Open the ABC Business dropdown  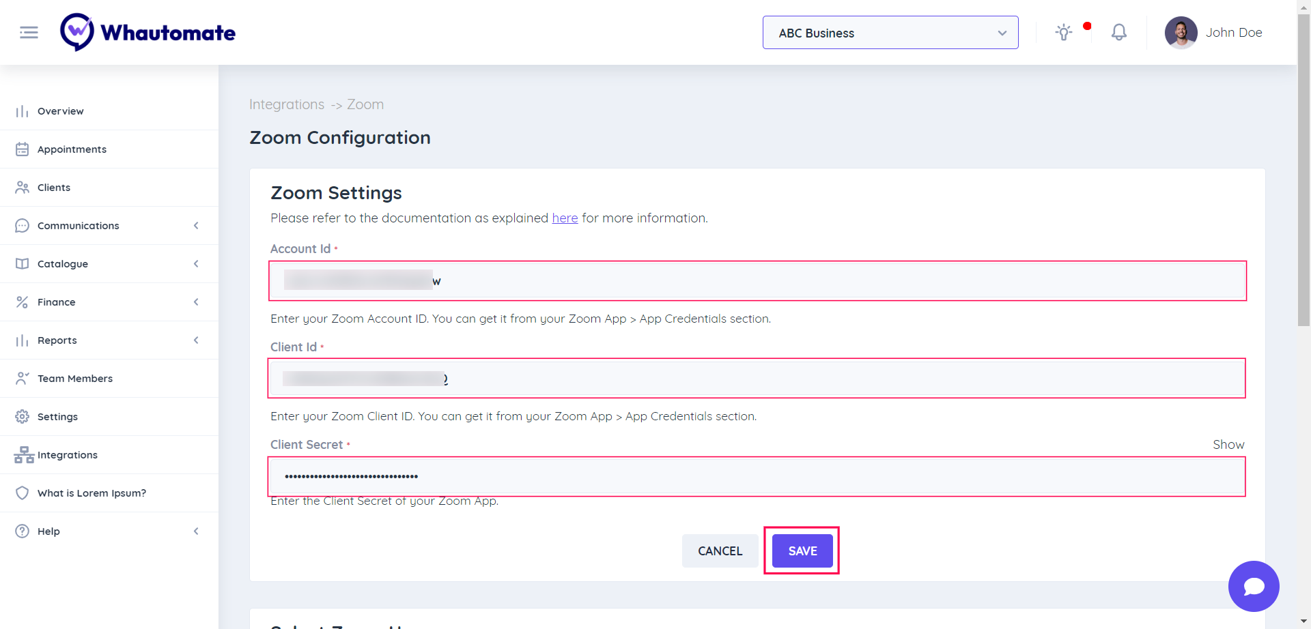(890, 33)
